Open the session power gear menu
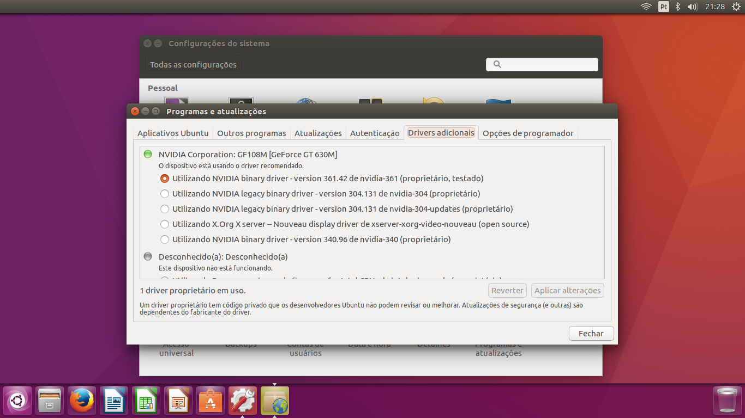 click(735, 7)
